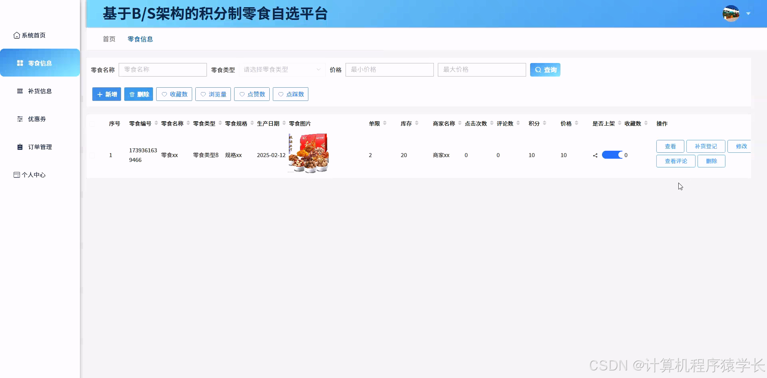Screen dimensions: 767x378
Task: Open 系统首页 from the sidebar
Action: pos(30,35)
